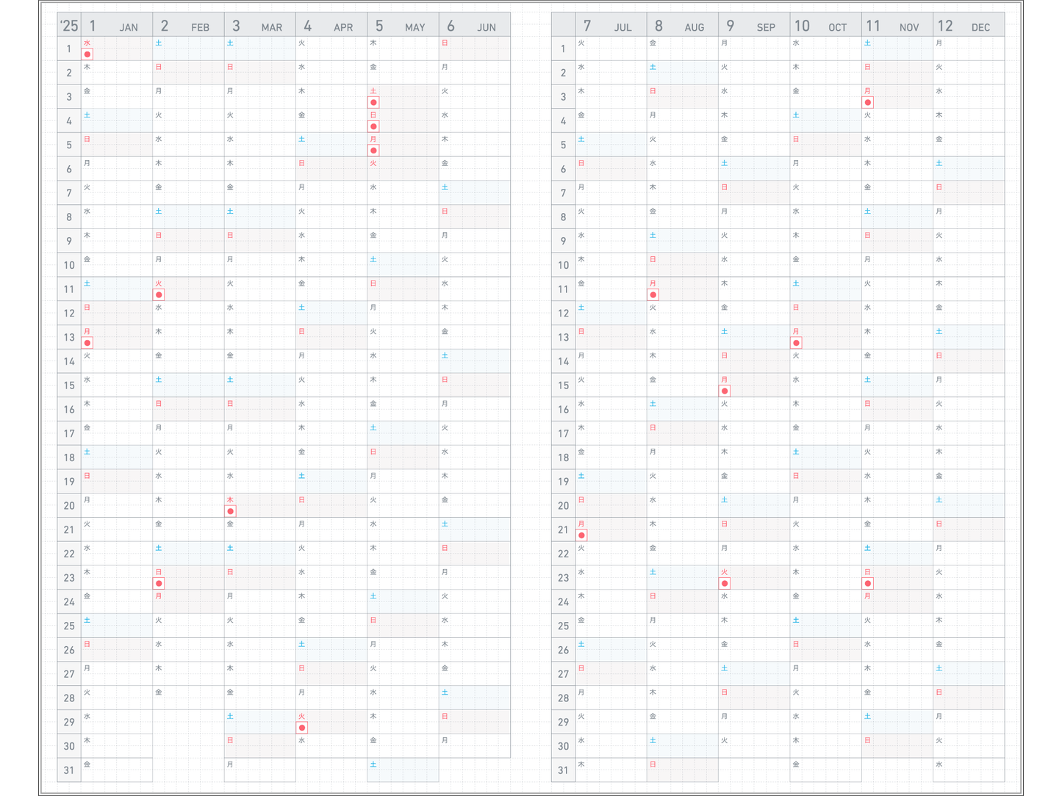Select the 11 NOV column header
The image size is (1062, 796).
tap(897, 26)
